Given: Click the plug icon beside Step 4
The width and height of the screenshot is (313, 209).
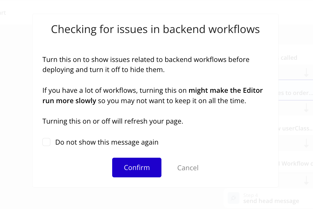Looking at the screenshot, I should pyautogui.click(x=233, y=198).
